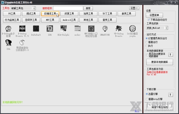Open the E-Debug虫子修复 tool icon

(8, 29)
